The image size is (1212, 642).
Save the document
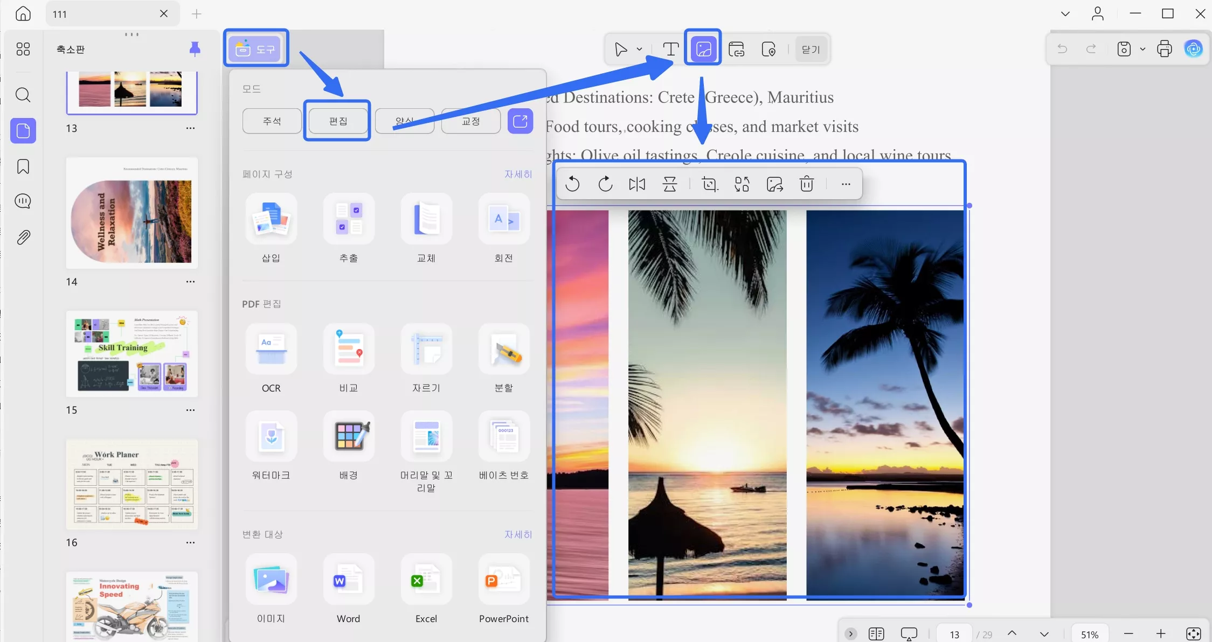(x=1124, y=49)
